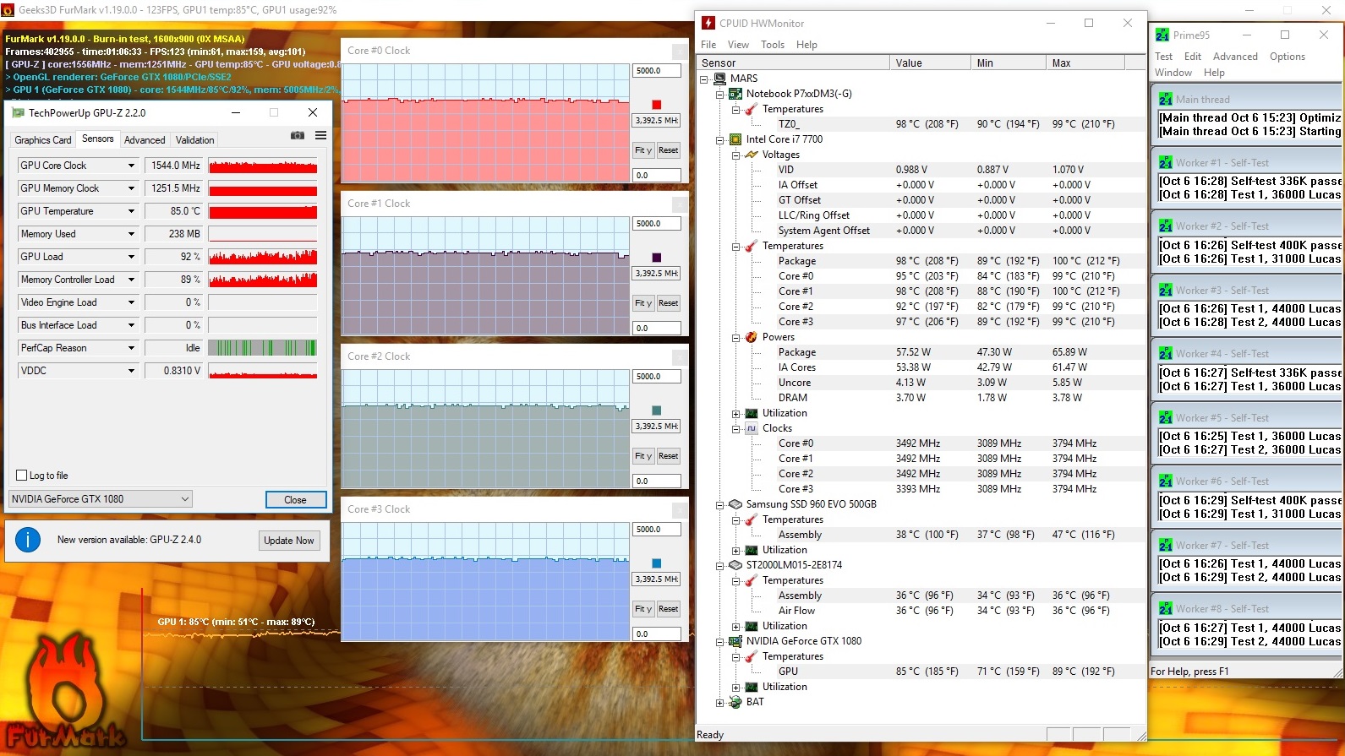Switch to the Advanced tab in GPU-Z
1345x756 pixels.
point(145,140)
